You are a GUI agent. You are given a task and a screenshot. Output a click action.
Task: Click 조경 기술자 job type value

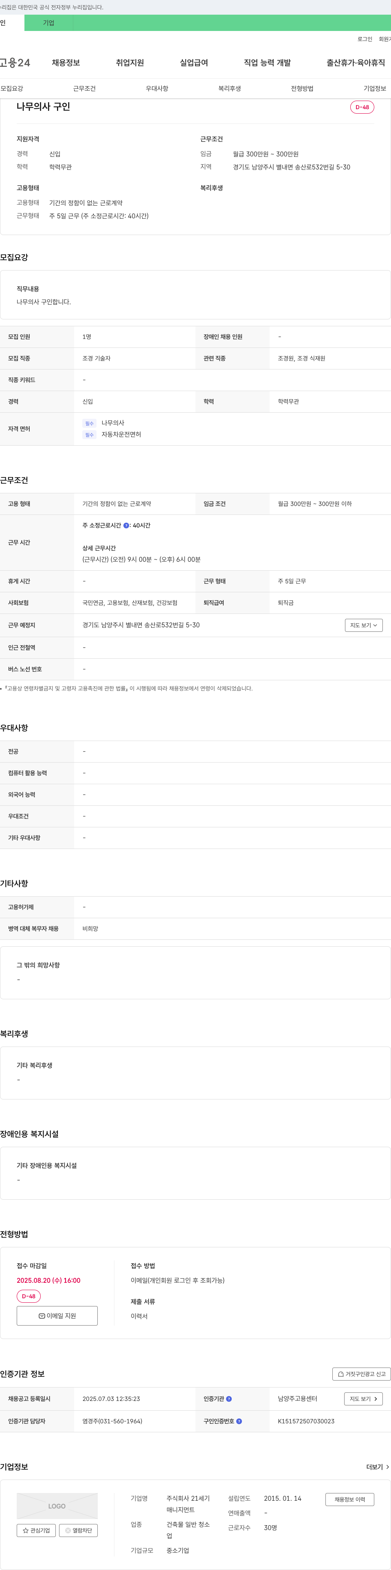tap(96, 358)
